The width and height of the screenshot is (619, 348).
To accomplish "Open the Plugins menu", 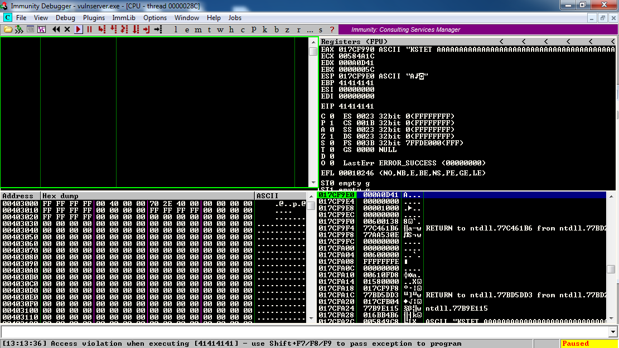I will (x=94, y=18).
